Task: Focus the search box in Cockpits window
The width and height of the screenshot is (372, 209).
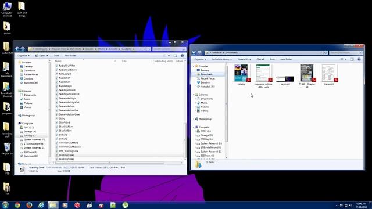Action: (169, 49)
